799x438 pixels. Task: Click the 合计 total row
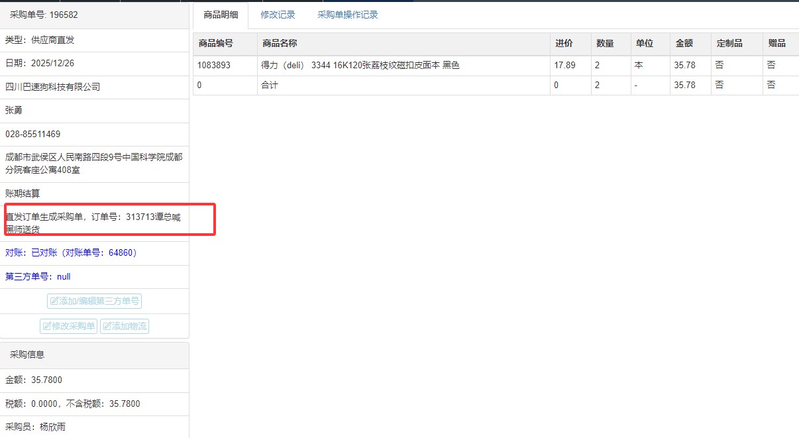(270, 85)
